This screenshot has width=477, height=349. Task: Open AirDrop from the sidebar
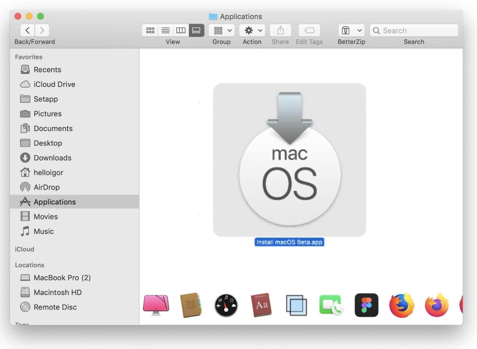coord(47,187)
